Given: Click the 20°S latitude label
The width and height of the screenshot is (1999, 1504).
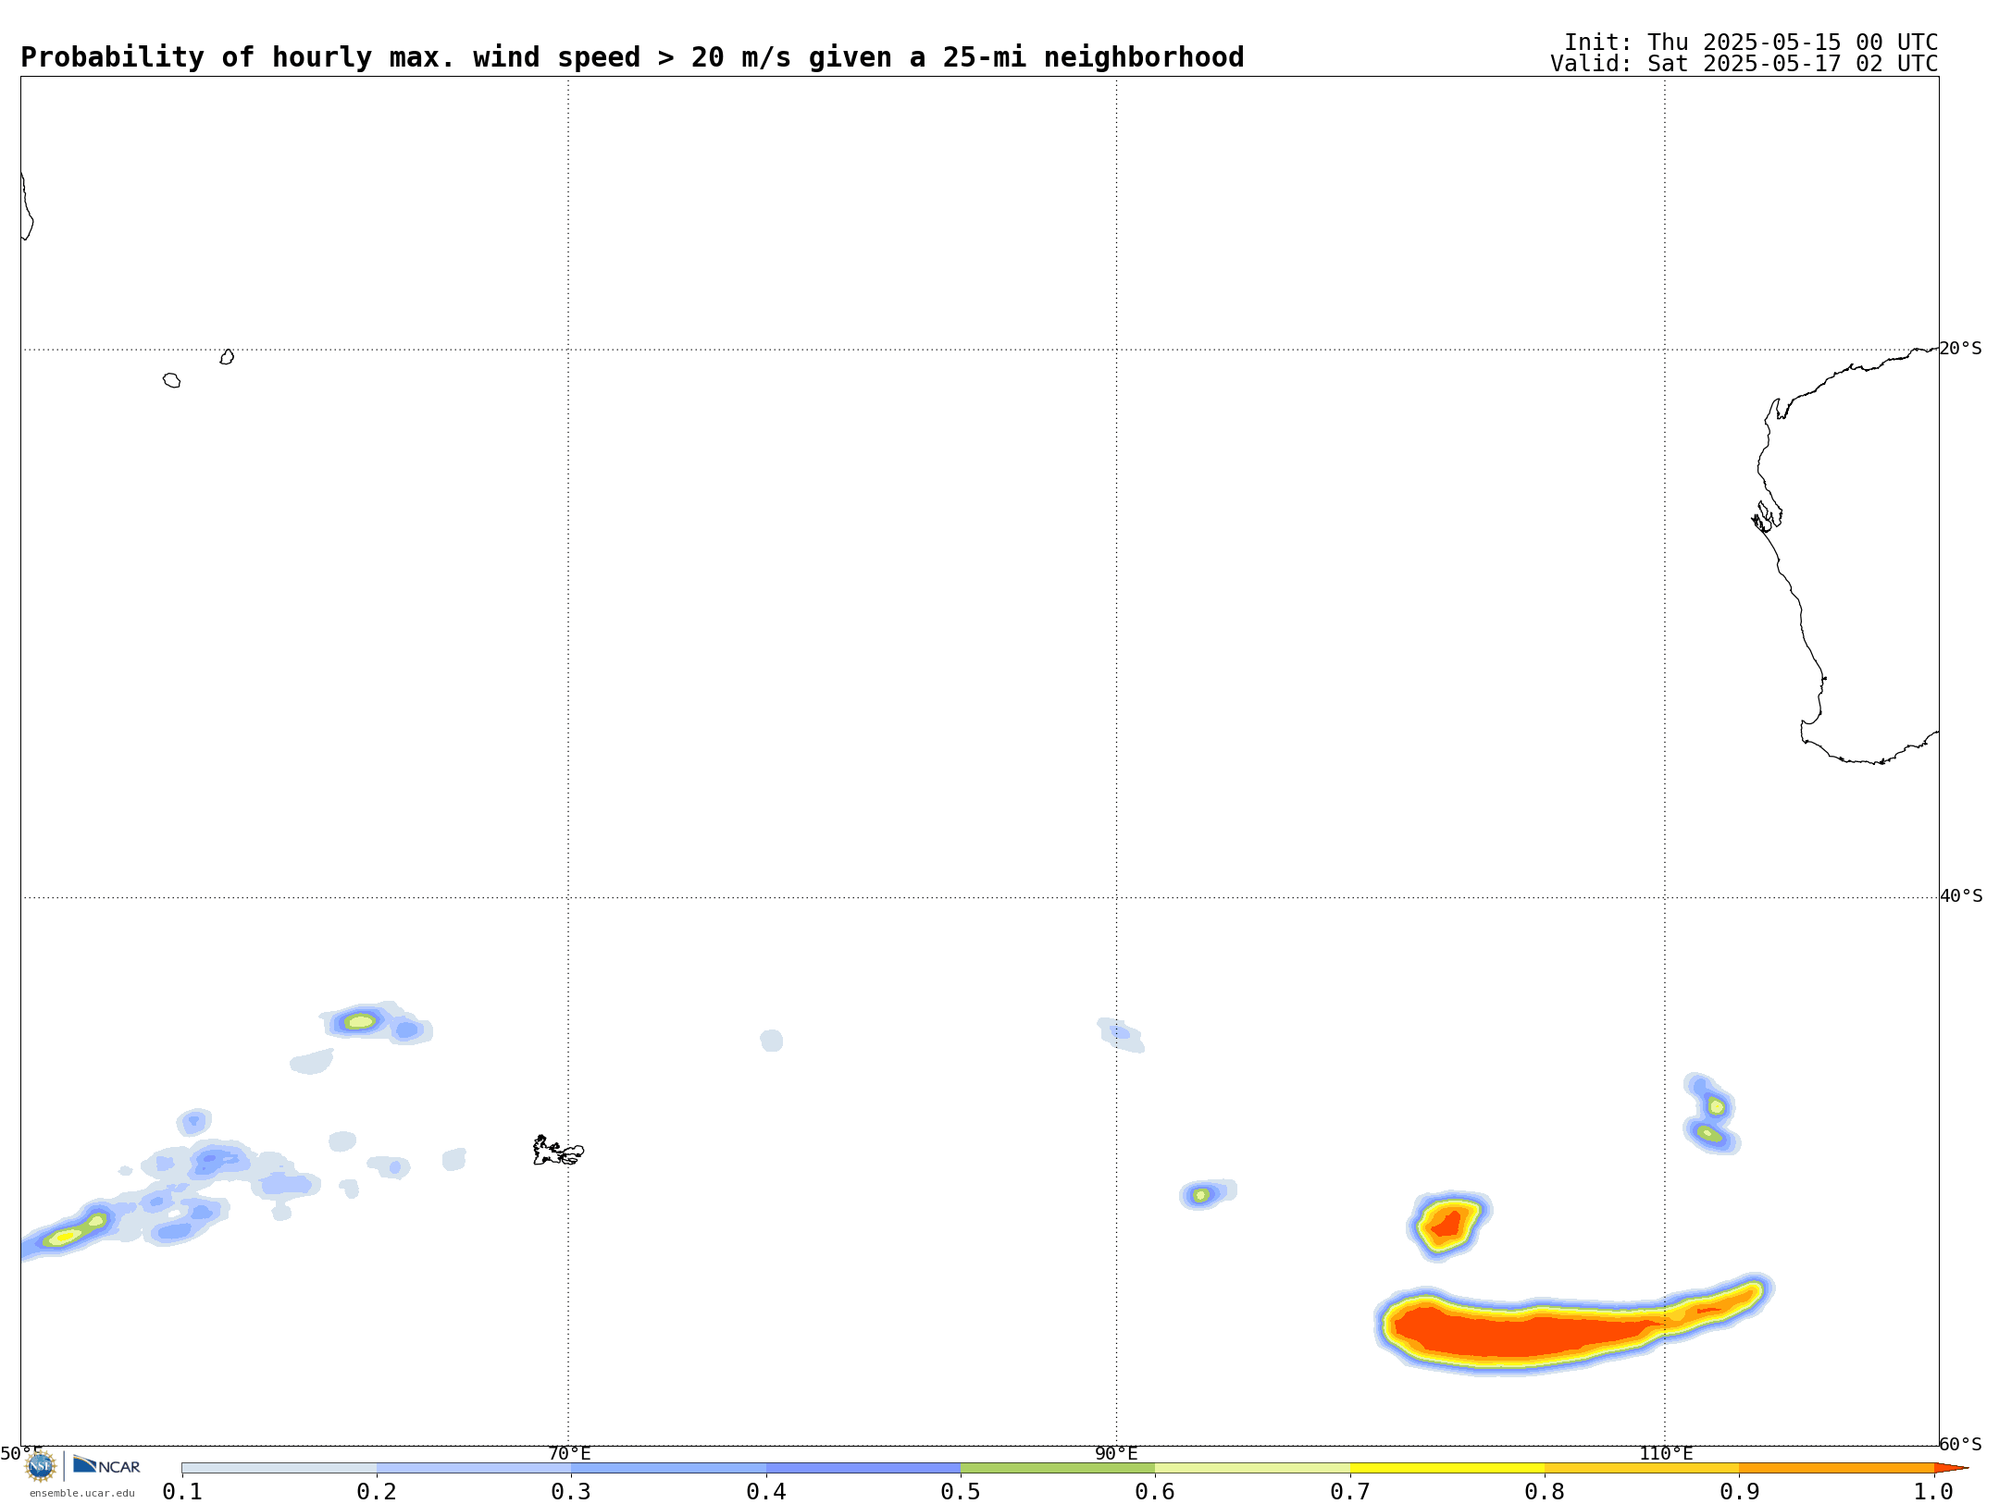Looking at the screenshot, I should pos(1961,349).
